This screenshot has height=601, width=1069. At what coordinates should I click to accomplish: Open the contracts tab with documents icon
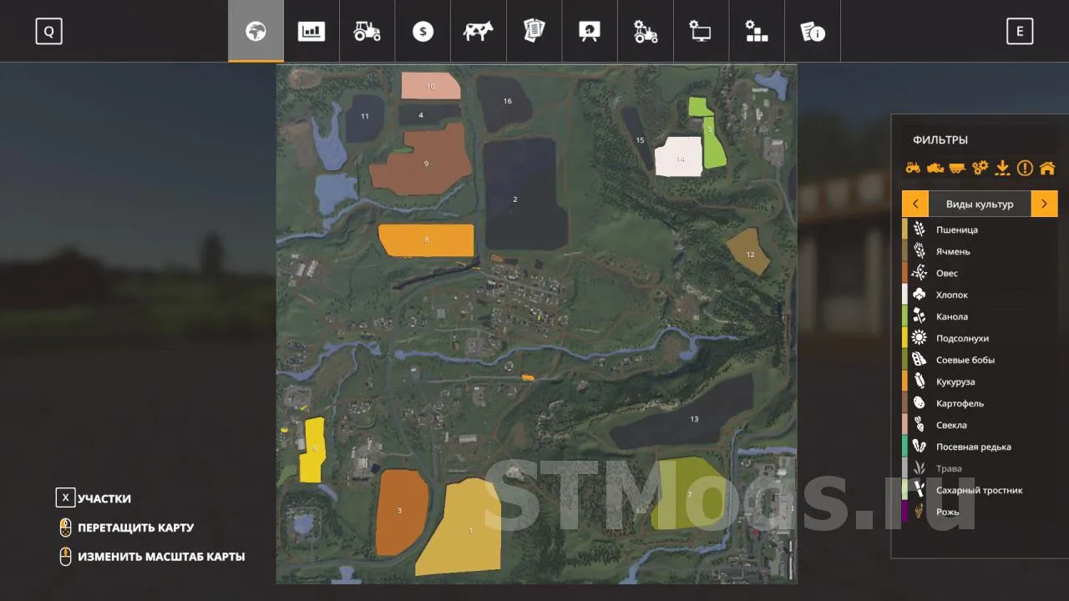point(534,32)
